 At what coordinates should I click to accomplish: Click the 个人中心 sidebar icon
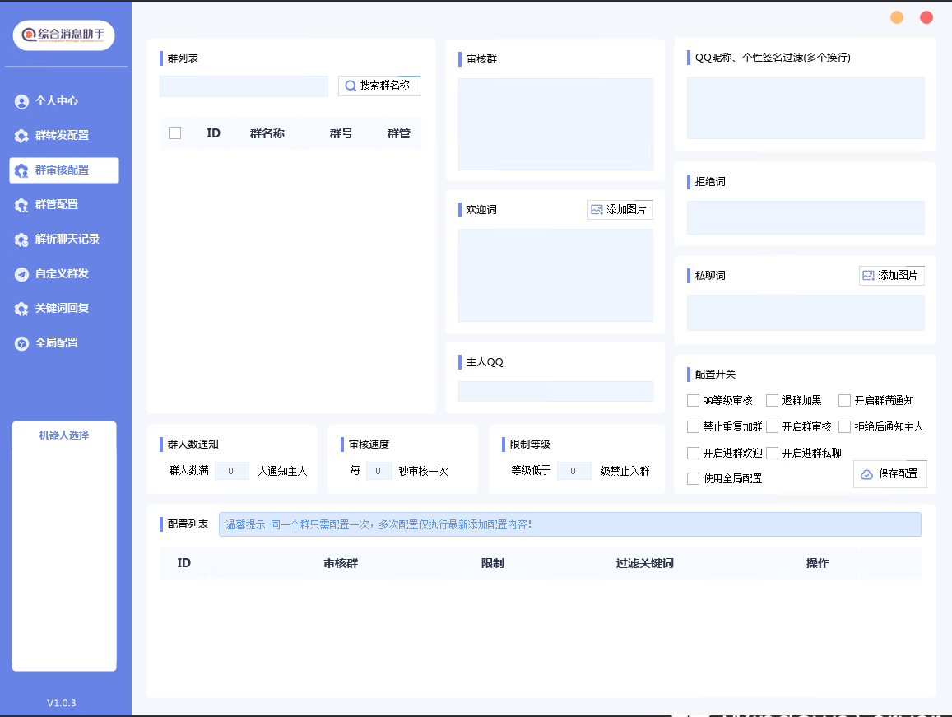coord(21,101)
